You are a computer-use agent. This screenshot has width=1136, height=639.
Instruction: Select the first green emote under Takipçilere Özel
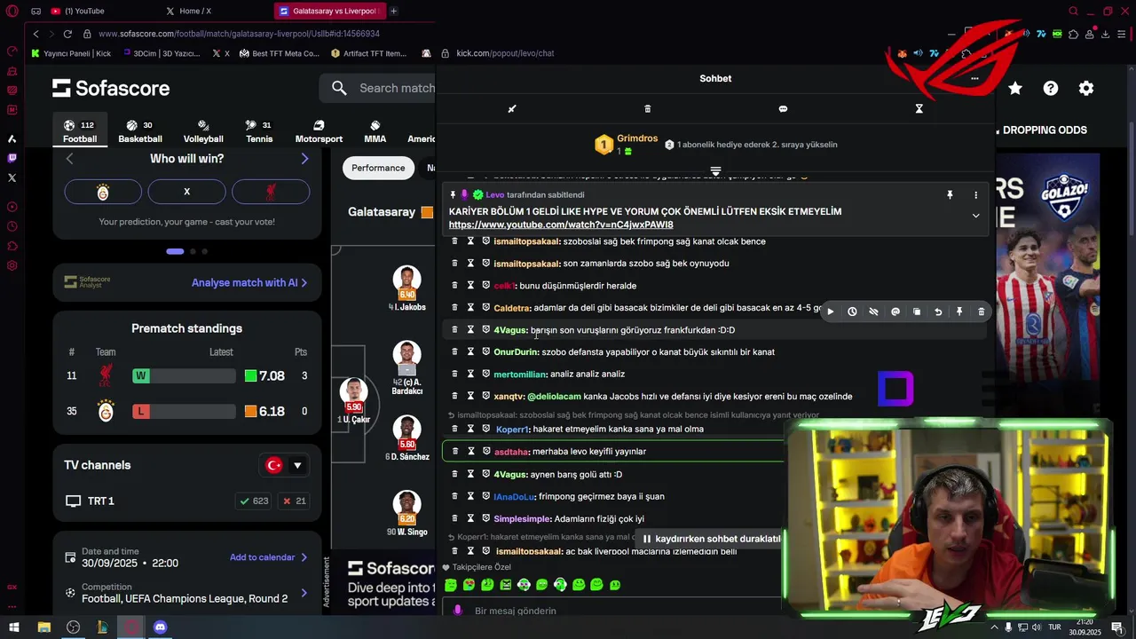pos(451,585)
